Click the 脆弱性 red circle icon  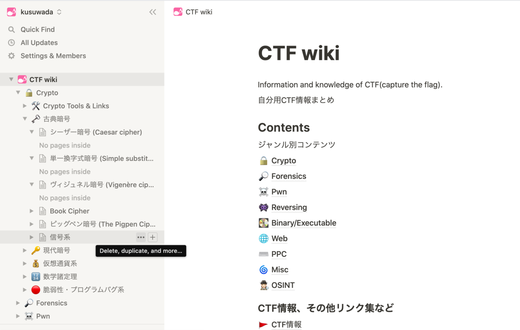(x=36, y=290)
